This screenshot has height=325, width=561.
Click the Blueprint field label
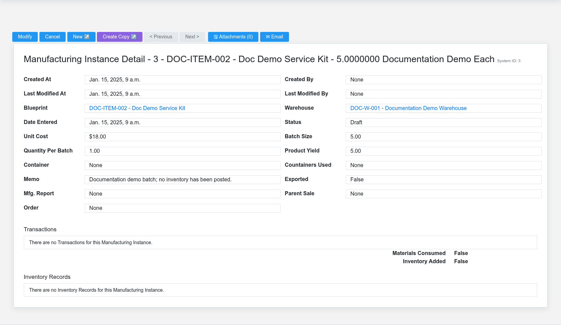[36, 108]
